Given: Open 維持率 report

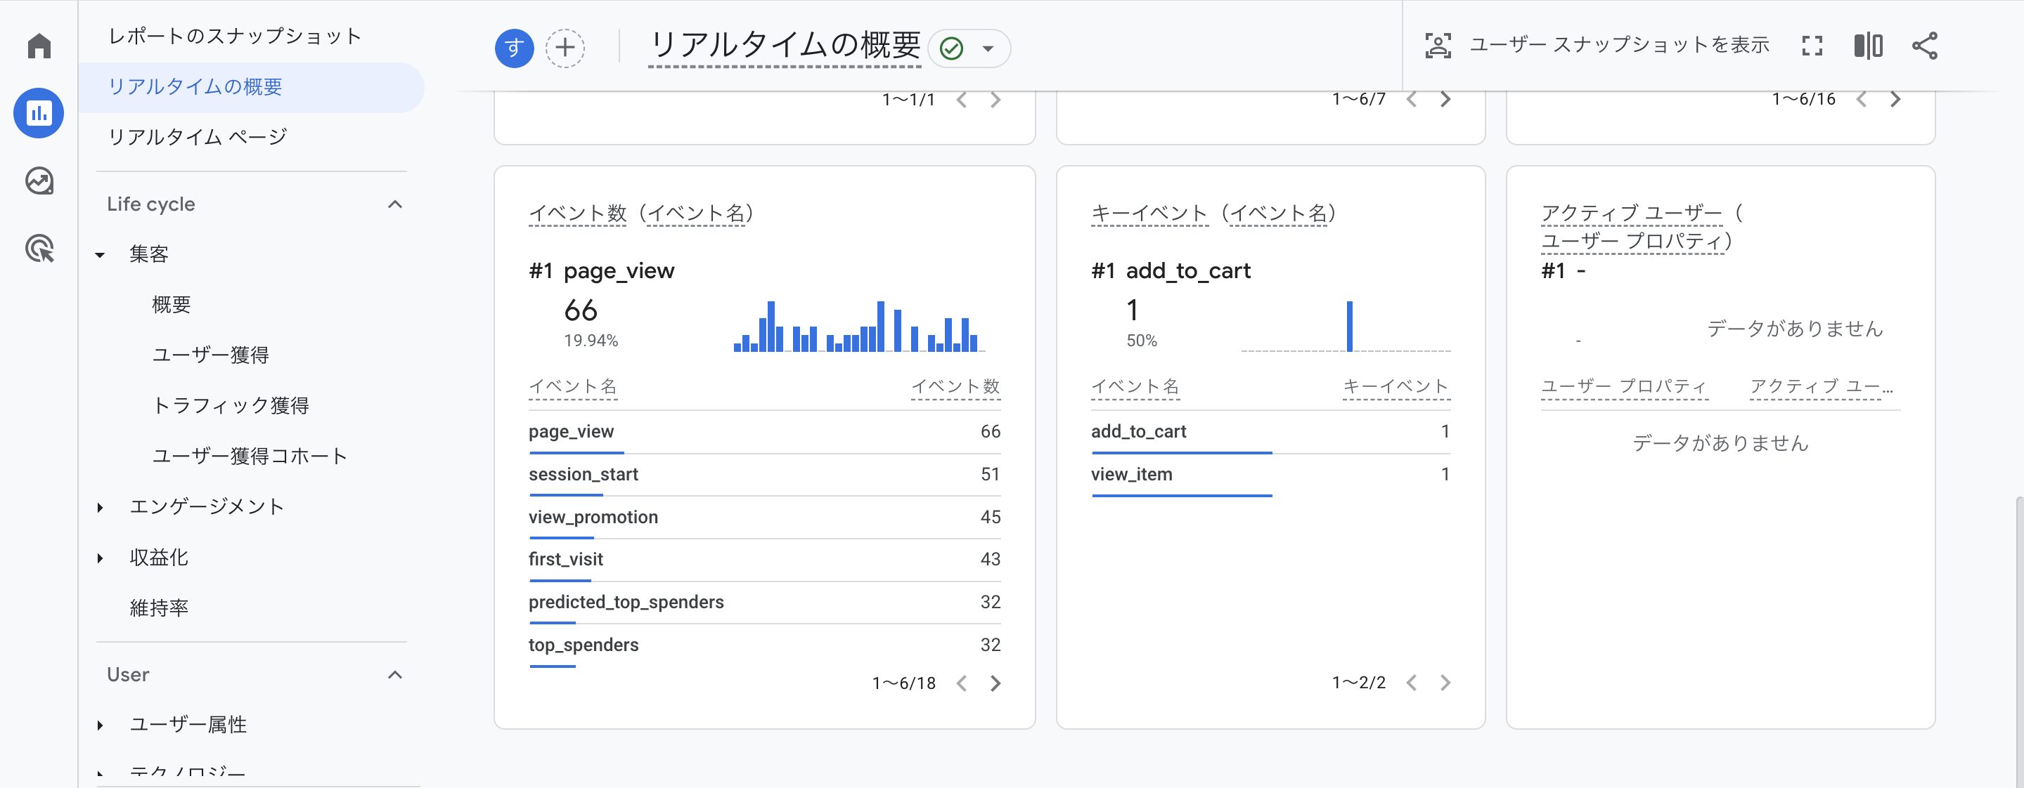Looking at the screenshot, I should click(x=159, y=608).
